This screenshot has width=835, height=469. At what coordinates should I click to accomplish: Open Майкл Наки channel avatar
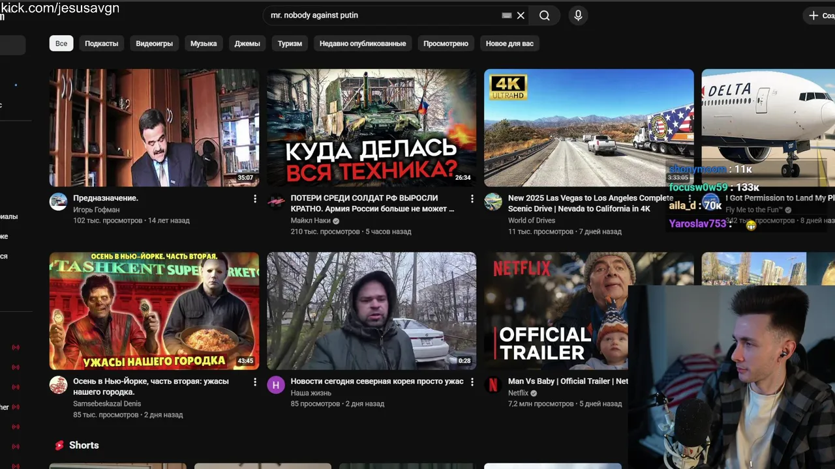pos(276,201)
